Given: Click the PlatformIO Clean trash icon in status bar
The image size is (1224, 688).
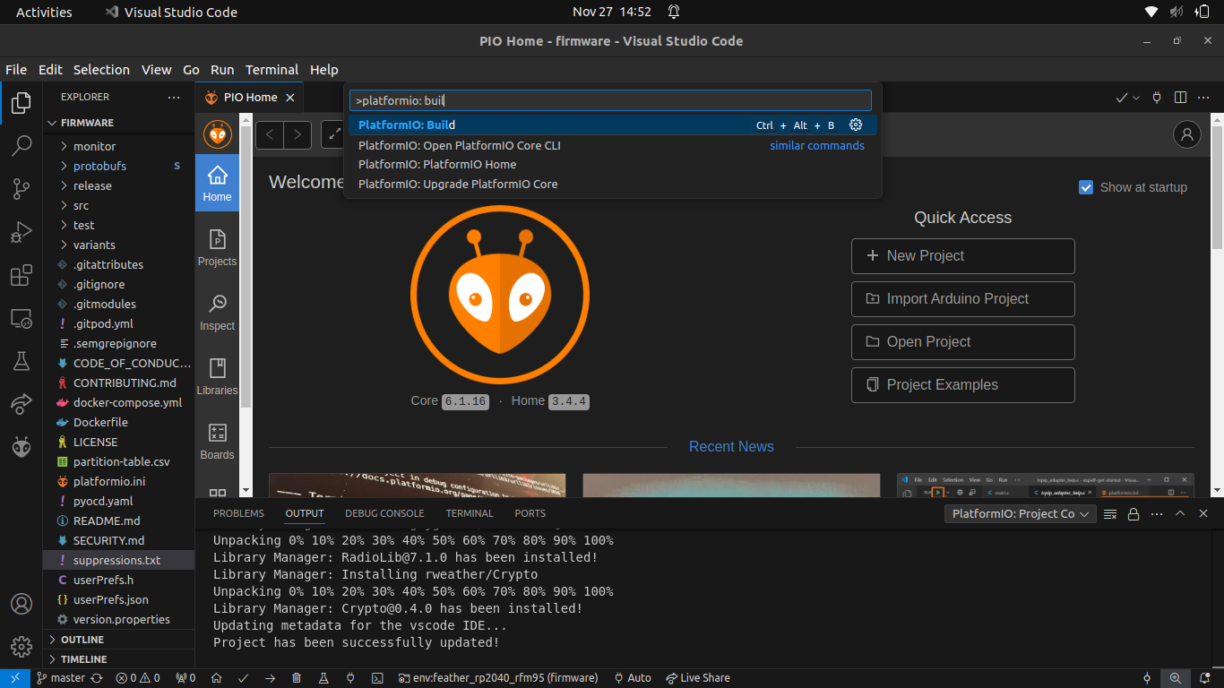Looking at the screenshot, I should coord(297,678).
